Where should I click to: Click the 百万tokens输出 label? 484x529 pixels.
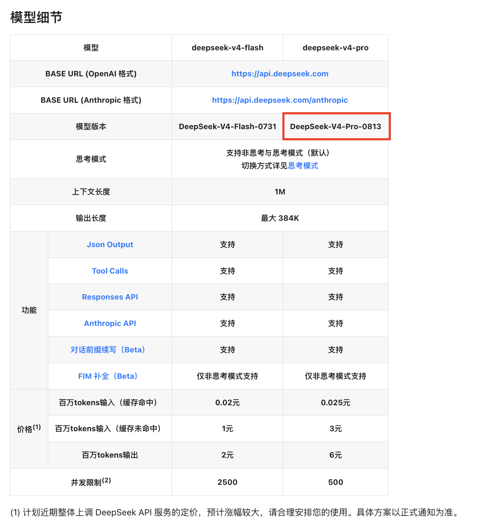coord(110,455)
